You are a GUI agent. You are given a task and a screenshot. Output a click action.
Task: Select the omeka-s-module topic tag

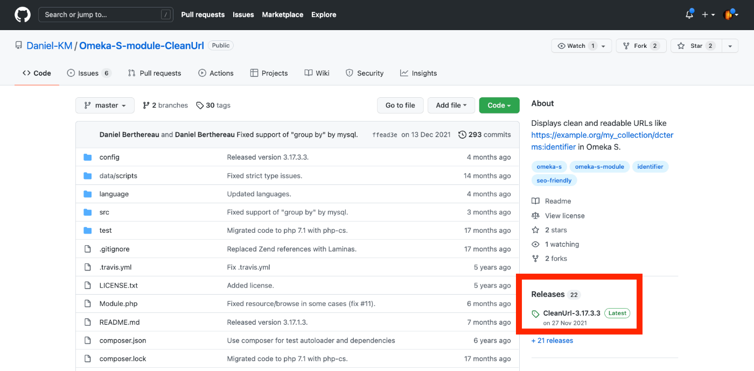pos(599,167)
